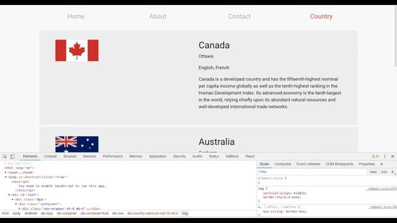Open the Country nav link
Image resolution: width=397 pixels, height=223 pixels.
[321, 16]
